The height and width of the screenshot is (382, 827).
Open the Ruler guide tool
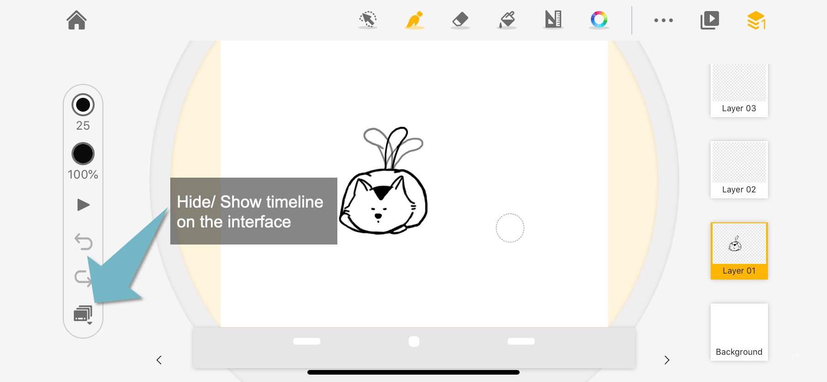coord(553,20)
